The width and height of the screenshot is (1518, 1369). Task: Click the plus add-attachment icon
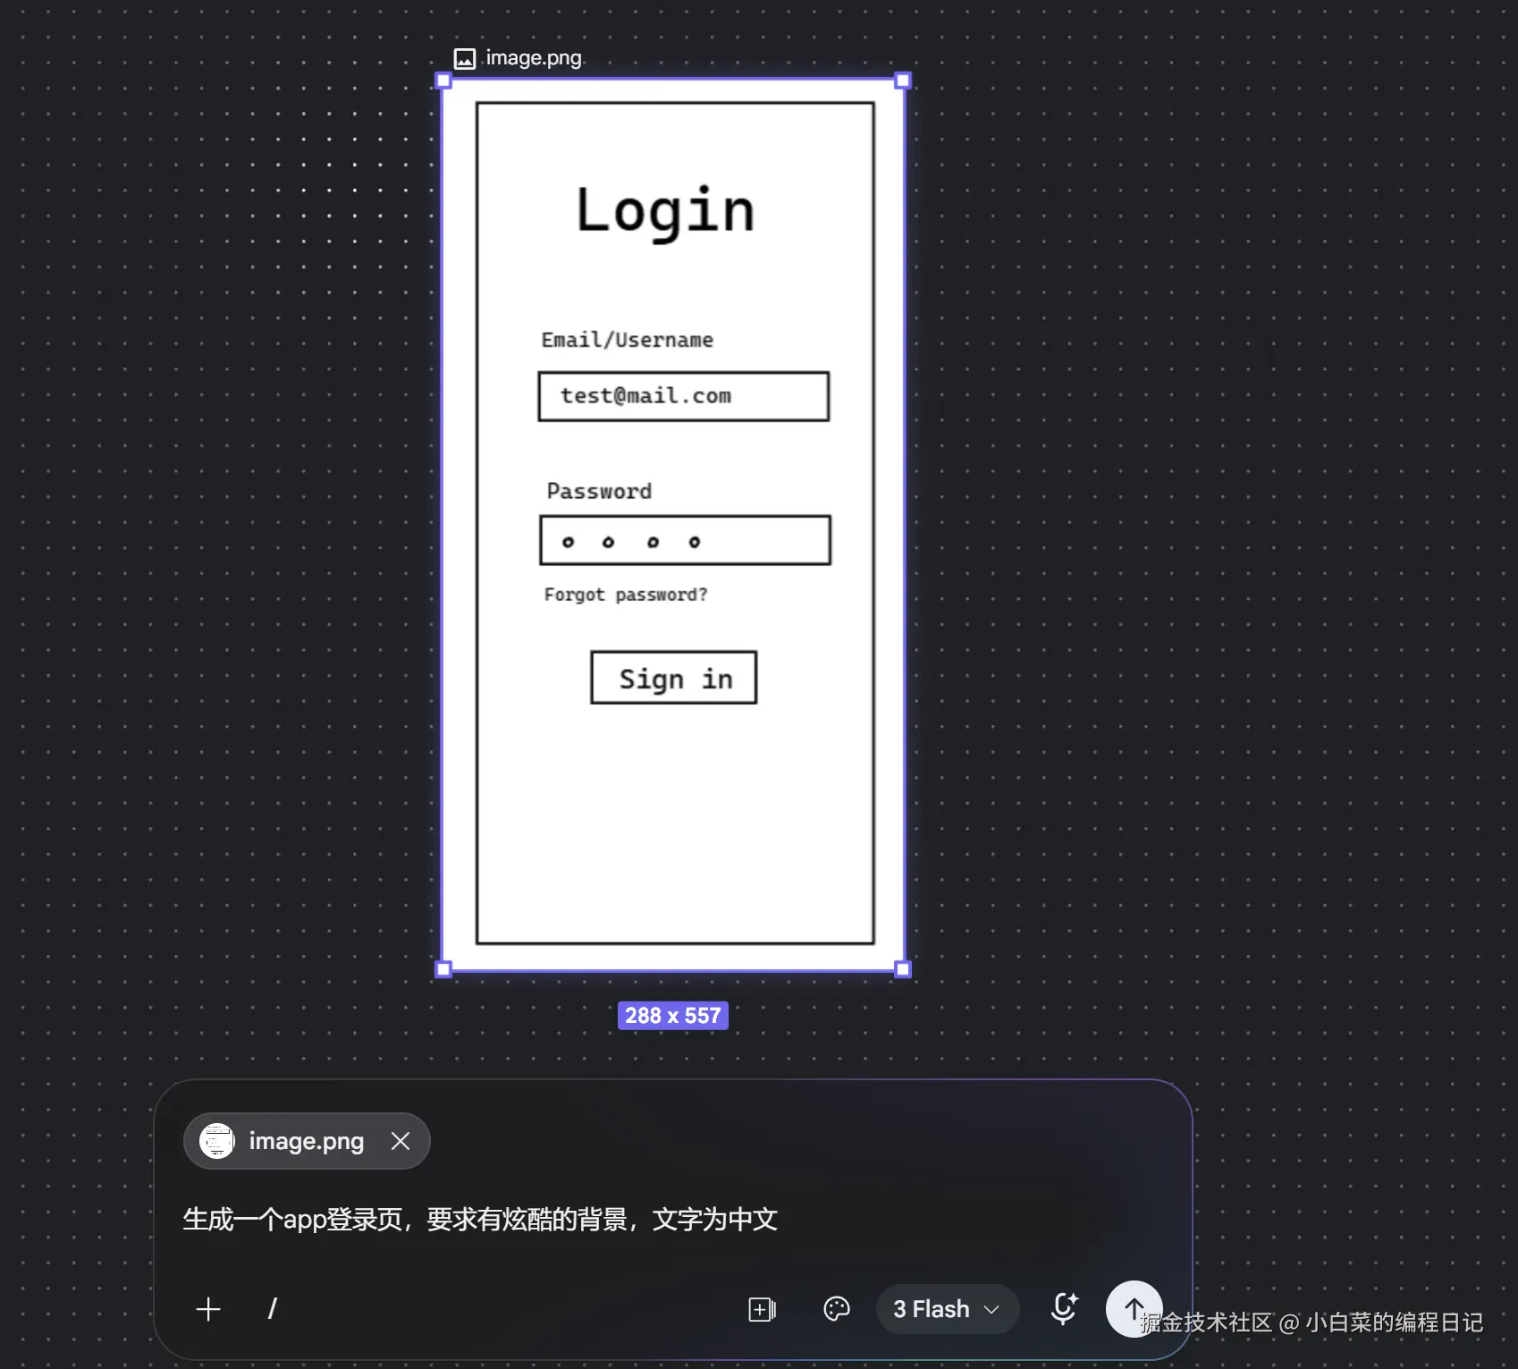(x=208, y=1309)
